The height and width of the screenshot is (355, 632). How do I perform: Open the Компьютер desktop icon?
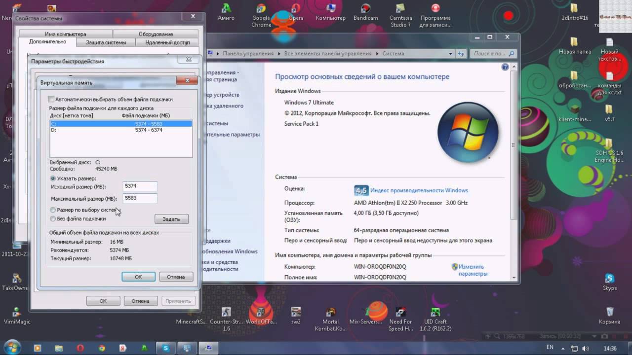pyautogui.click(x=331, y=12)
